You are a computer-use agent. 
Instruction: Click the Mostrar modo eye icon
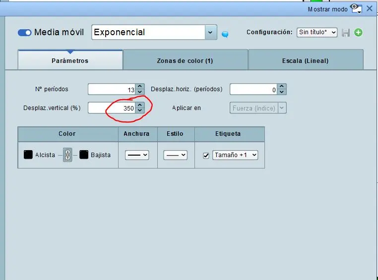(x=356, y=8)
